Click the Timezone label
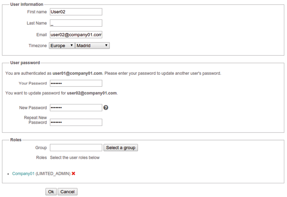Viewport: 287px width, 197px height. 38,46
